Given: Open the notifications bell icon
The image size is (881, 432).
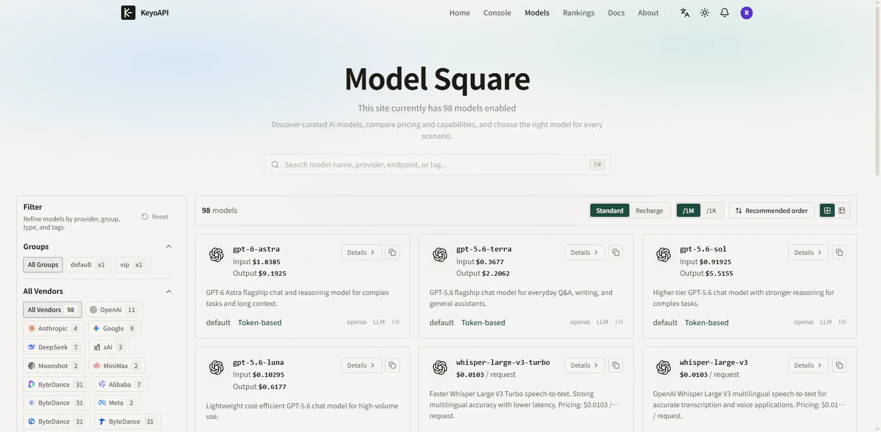Looking at the screenshot, I should tap(725, 13).
